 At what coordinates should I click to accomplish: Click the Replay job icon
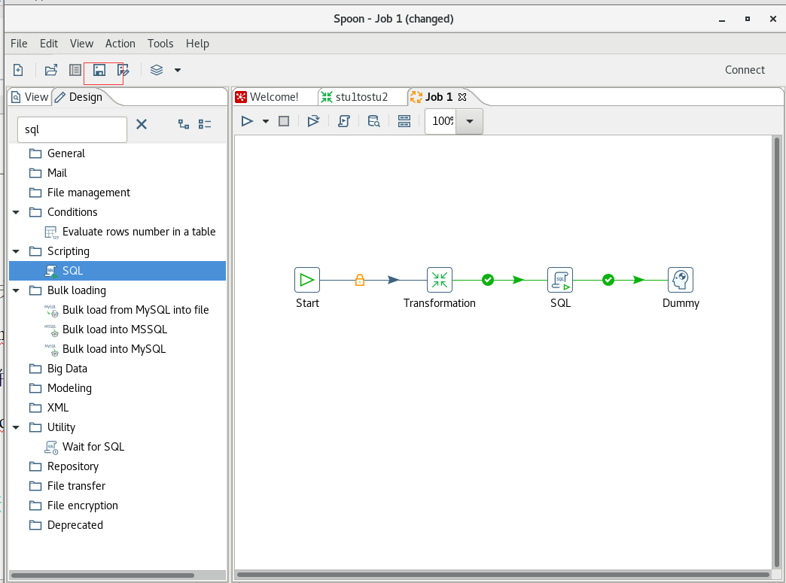pos(313,121)
